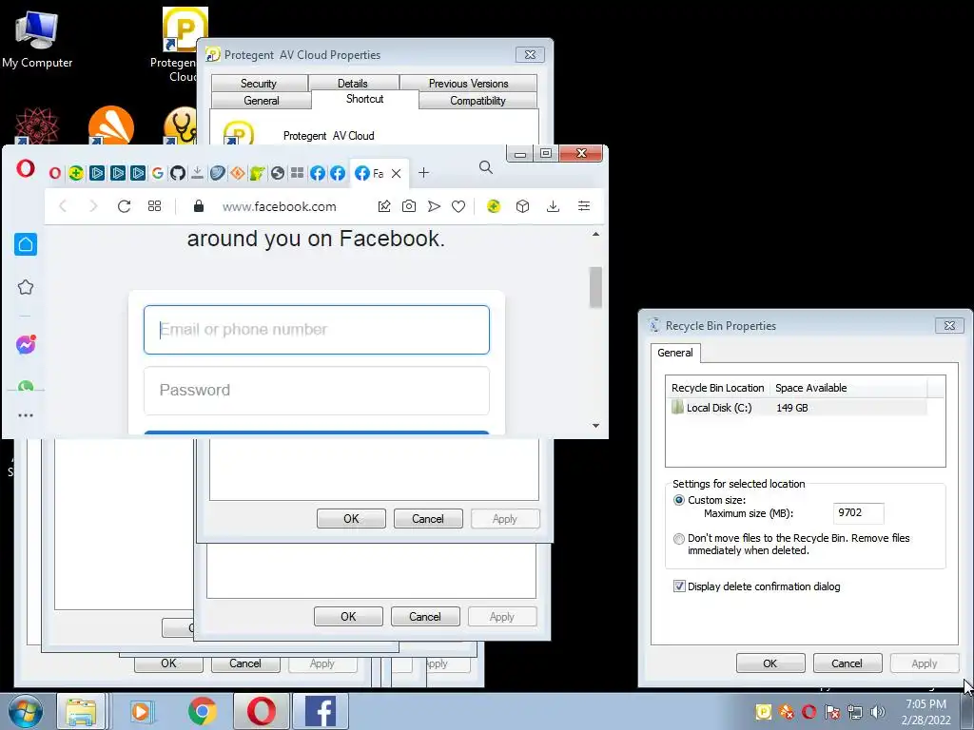Add page to bookmarks heart icon
The height and width of the screenshot is (730, 974).
pyautogui.click(x=458, y=206)
